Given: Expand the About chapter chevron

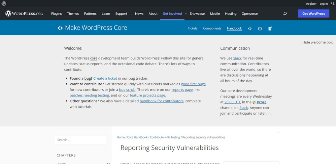Looking at the screenshot, I should 108,163.
